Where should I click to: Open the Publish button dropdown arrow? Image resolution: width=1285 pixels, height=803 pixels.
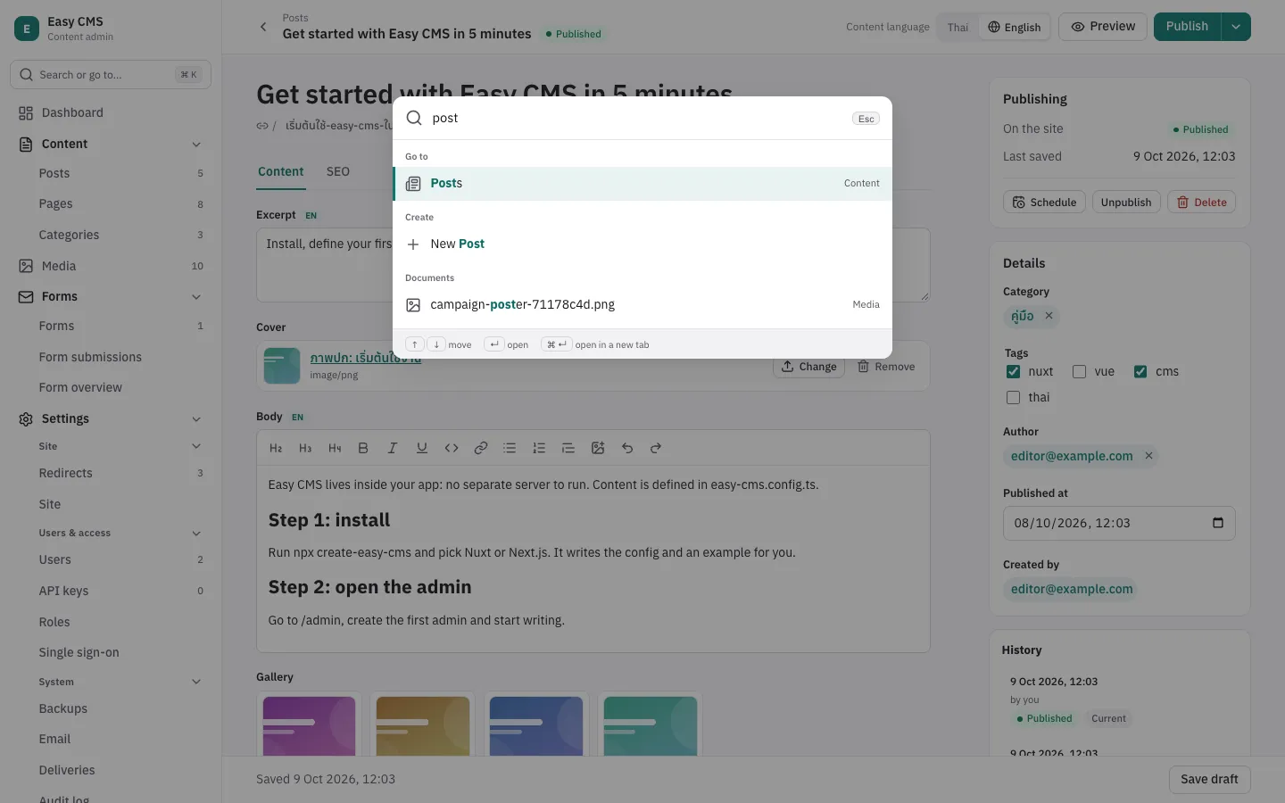coord(1236,27)
